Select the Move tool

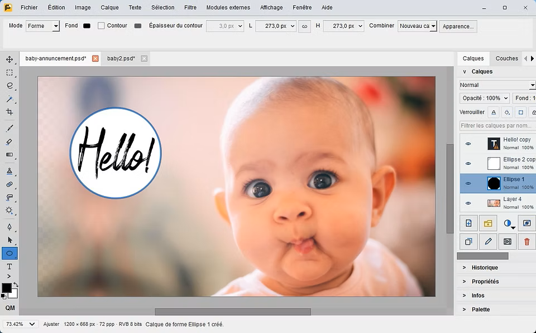click(x=9, y=60)
